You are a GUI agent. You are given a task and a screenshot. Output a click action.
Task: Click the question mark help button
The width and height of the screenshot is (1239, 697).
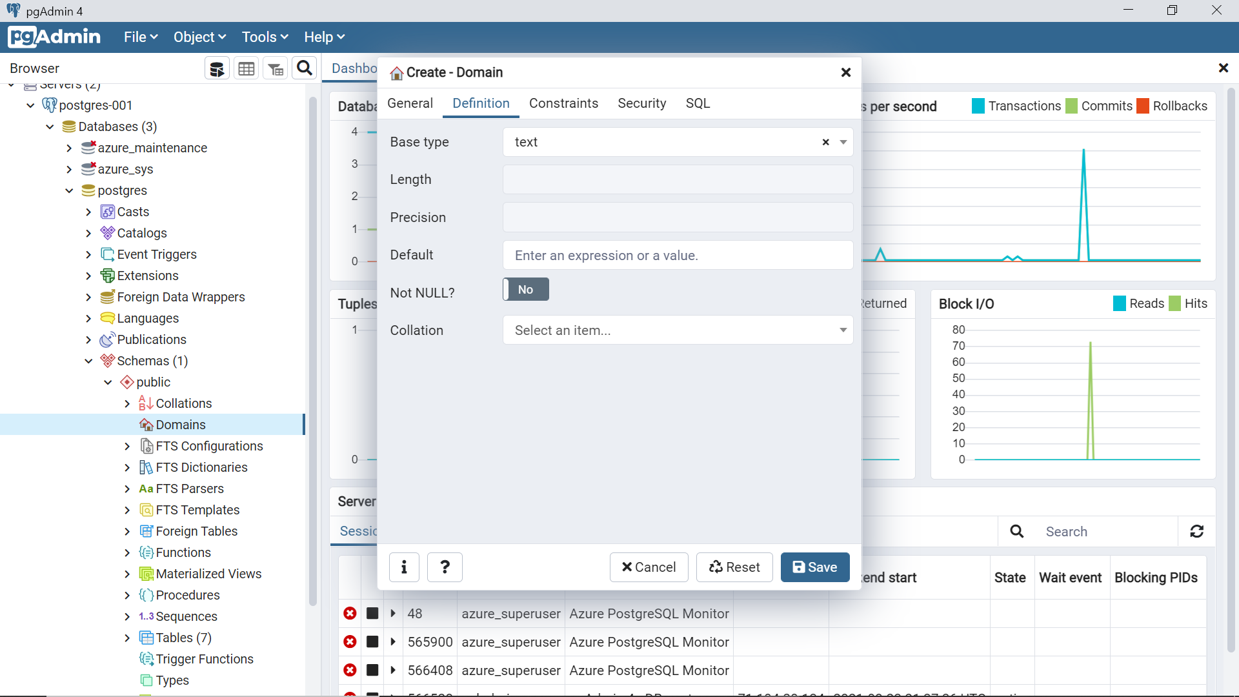445,567
